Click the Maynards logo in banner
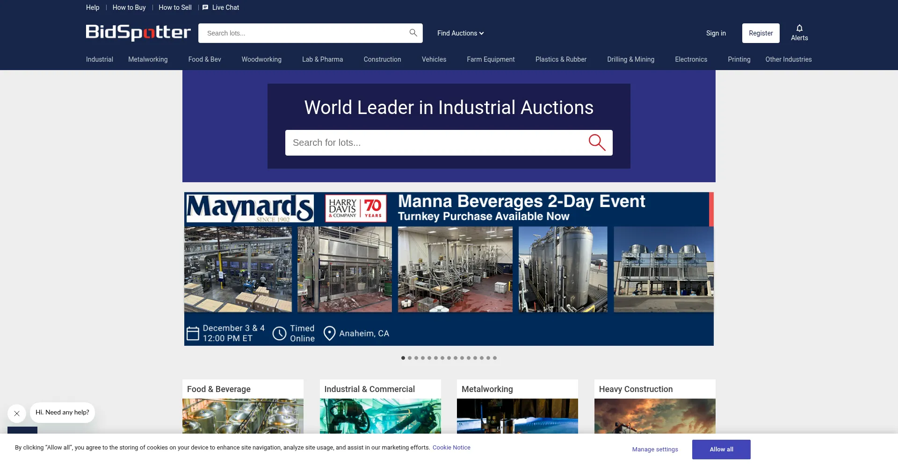The width and height of the screenshot is (898, 464). click(x=250, y=208)
